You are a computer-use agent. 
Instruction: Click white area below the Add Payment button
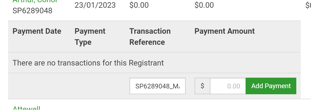pyautogui.click(x=271, y=105)
